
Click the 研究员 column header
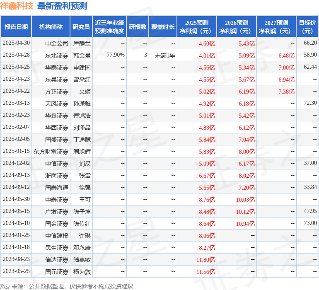(x=81, y=27)
